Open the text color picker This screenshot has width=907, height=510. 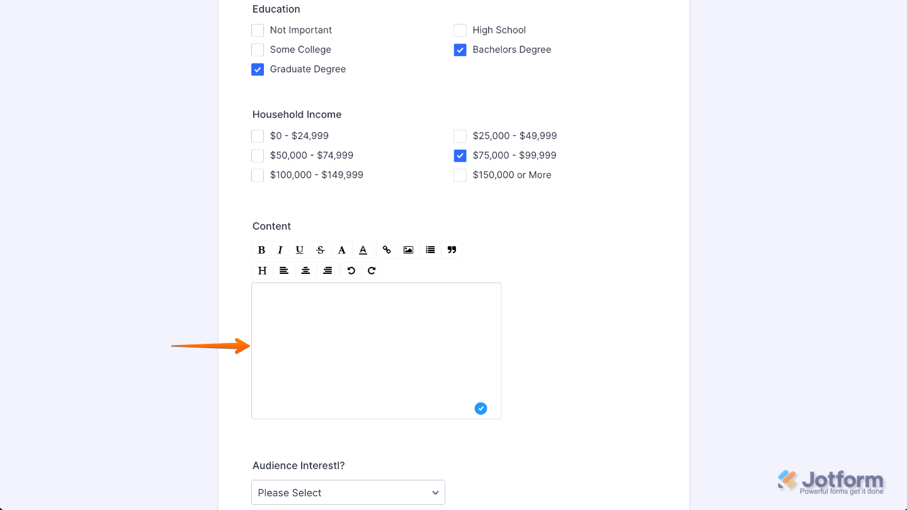363,249
